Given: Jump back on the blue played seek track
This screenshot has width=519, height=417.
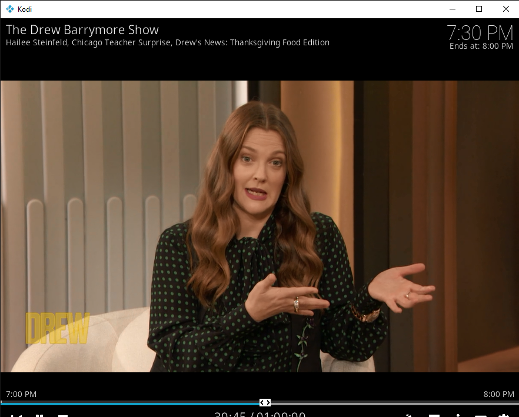Looking at the screenshot, I should (130, 403).
